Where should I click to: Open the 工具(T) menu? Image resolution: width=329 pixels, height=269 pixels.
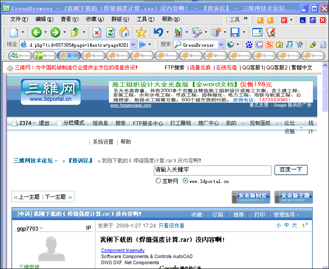point(146,19)
